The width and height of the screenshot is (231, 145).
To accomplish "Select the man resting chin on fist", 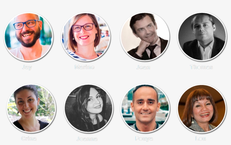I will click(x=145, y=37).
